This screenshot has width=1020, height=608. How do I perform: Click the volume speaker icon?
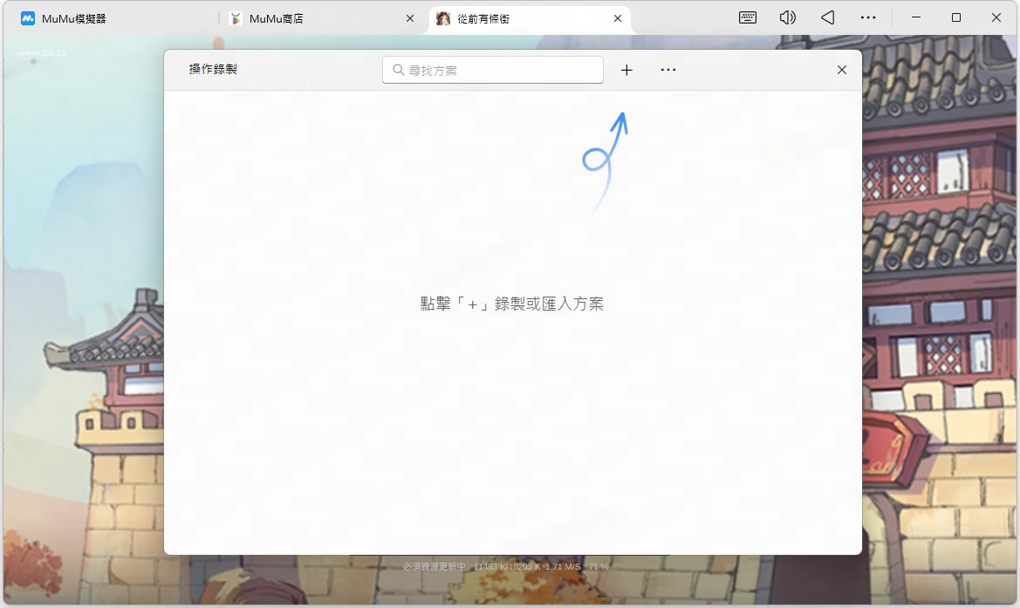[x=787, y=17]
